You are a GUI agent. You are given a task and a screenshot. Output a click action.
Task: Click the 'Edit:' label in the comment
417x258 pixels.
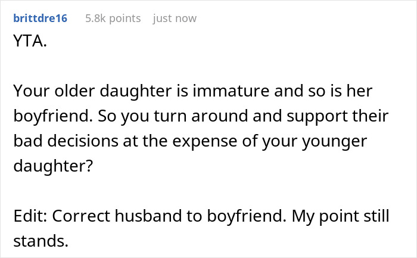tap(30, 216)
